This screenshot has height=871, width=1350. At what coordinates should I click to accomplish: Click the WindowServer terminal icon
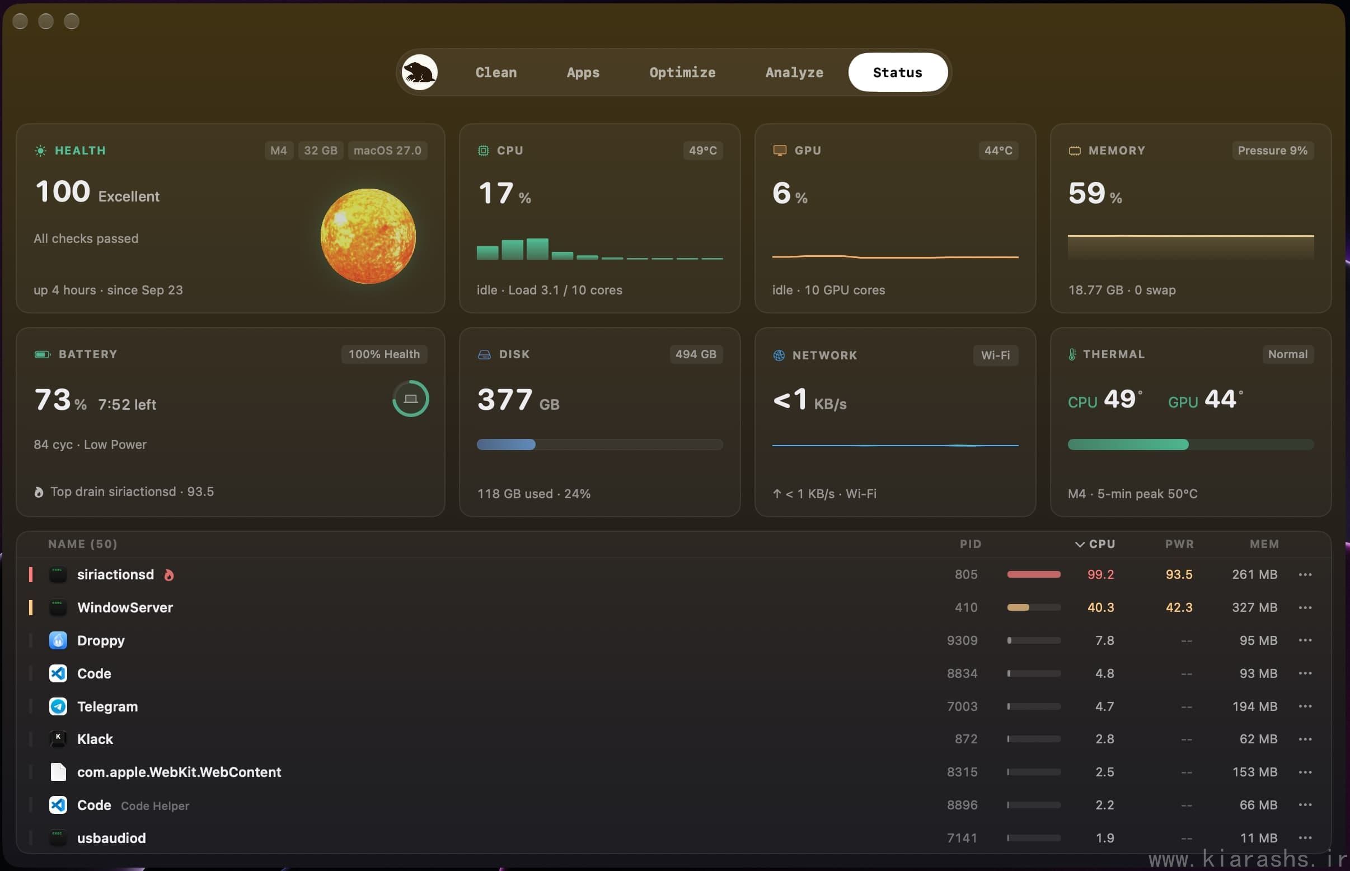58,607
